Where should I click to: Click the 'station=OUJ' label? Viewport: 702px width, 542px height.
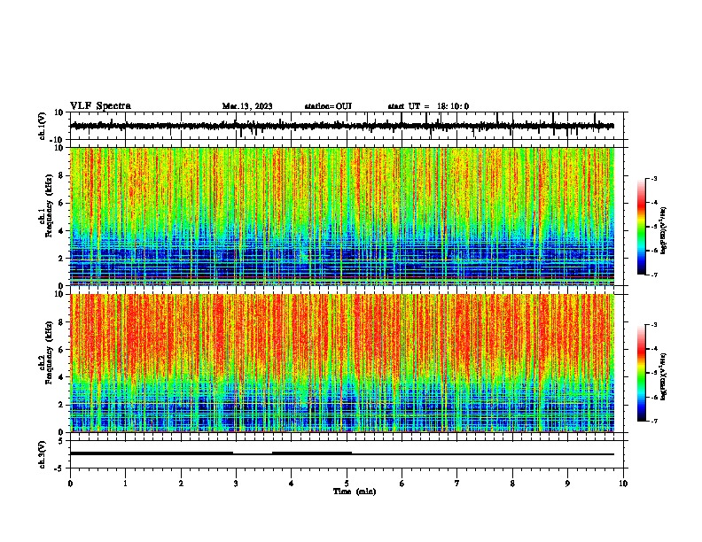point(328,106)
